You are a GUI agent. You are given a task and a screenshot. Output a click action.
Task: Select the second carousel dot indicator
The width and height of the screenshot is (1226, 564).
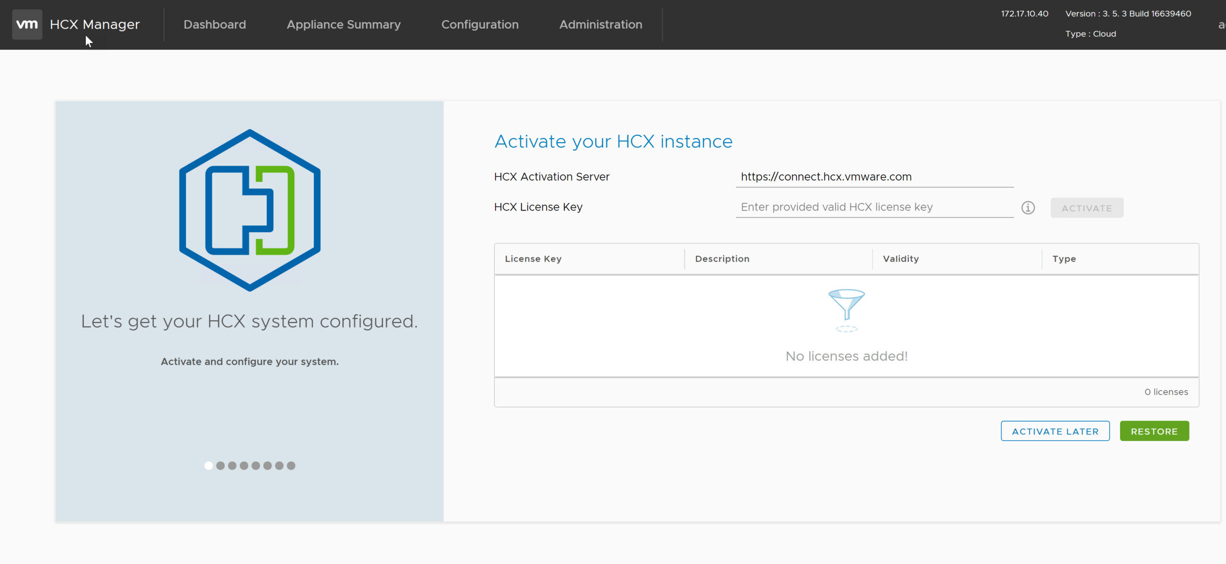point(220,465)
